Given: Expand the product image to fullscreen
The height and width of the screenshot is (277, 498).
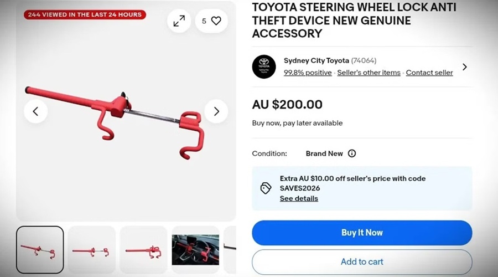Looking at the screenshot, I should [179, 21].
